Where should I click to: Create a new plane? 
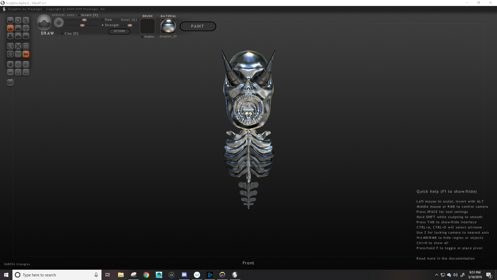pos(10,72)
